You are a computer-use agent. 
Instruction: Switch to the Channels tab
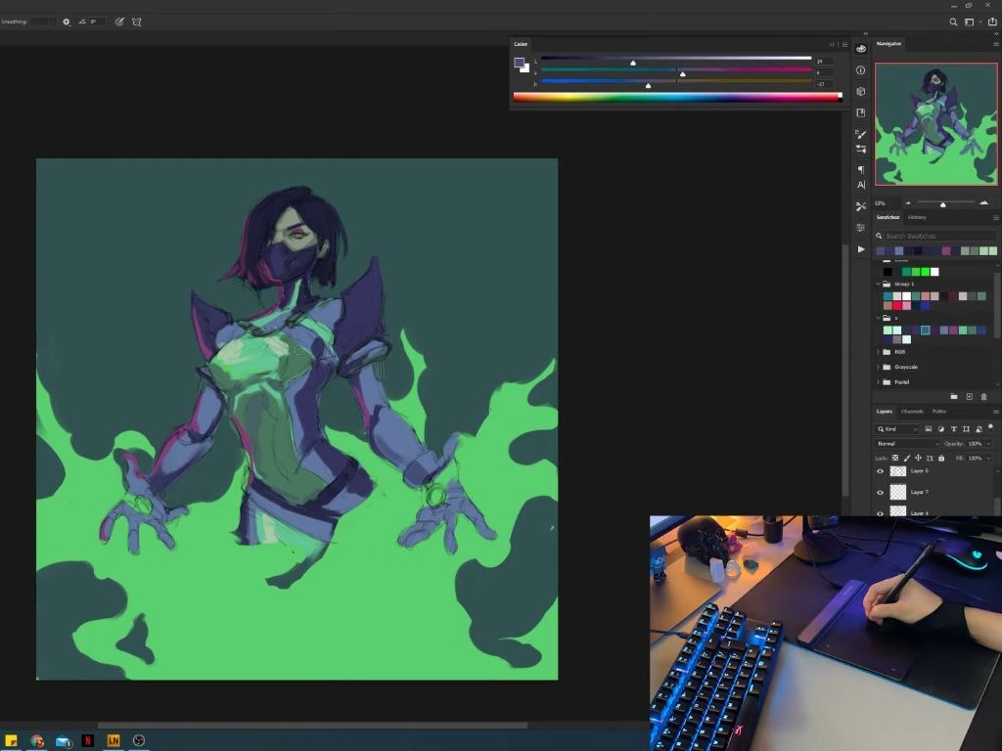point(912,412)
